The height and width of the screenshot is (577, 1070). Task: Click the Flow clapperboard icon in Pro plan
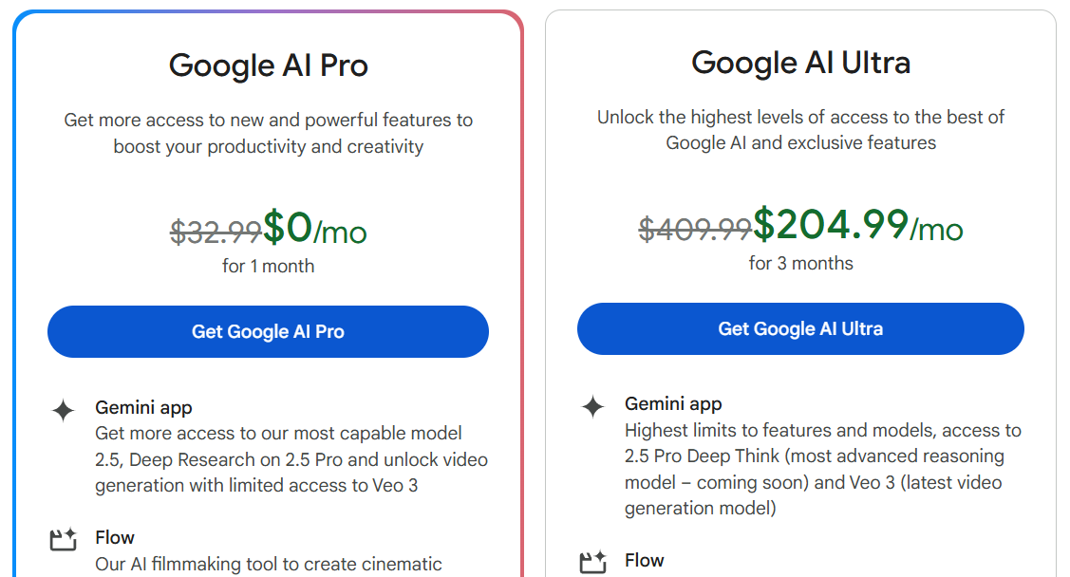click(x=63, y=539)
